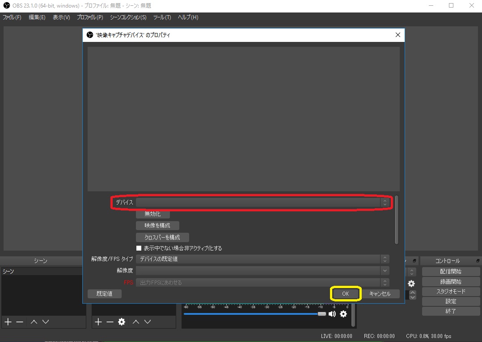
Task: Click the properties dialog vertical scrollbar
Action: click(x=397, y=219)
